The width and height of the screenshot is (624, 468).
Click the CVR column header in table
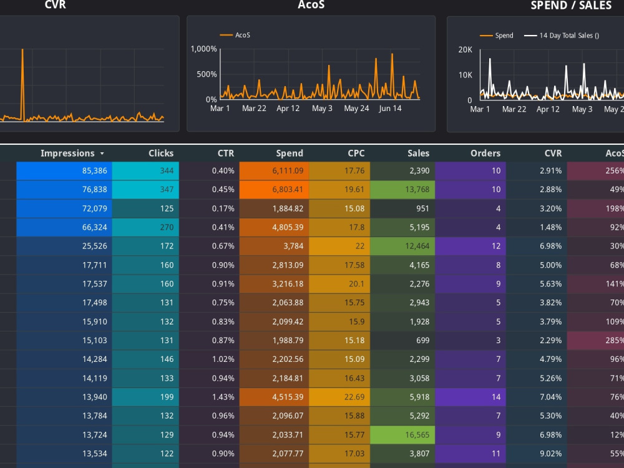(553, 154)
